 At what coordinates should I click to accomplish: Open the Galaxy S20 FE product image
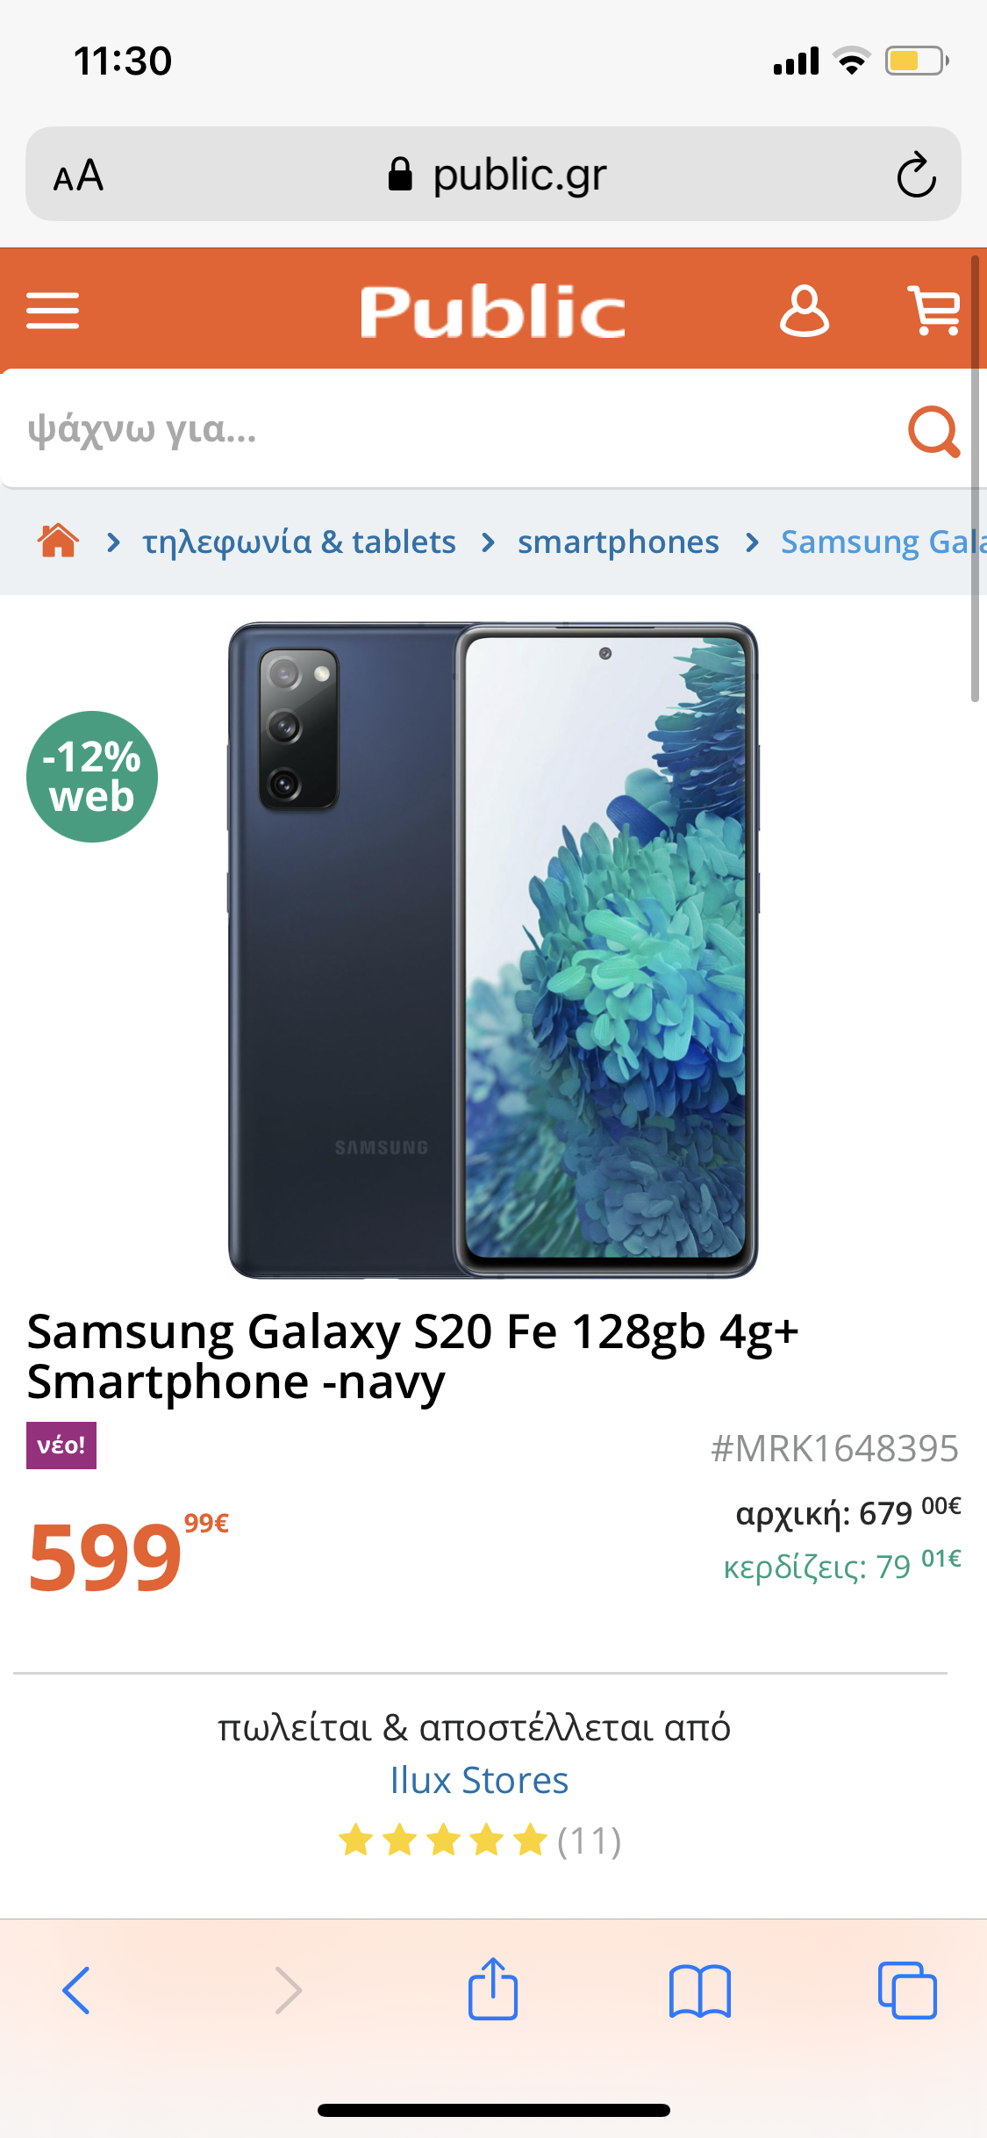[x=493, y=950]
